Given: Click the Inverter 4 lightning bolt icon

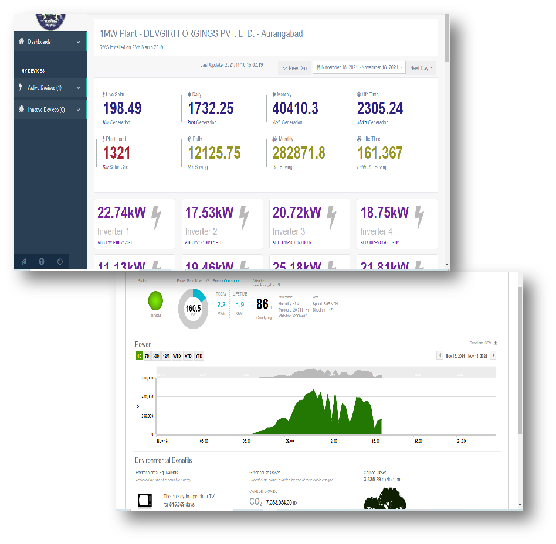Looking at the screenshot, I should [x=419, y=217].
